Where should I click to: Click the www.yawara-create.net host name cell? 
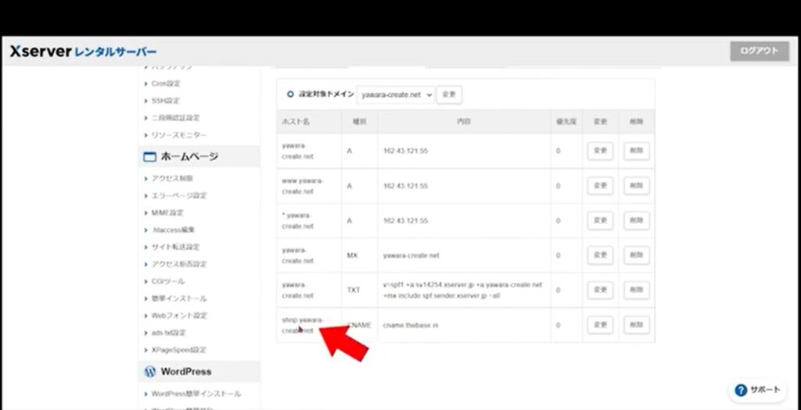(x=309, y=186)
